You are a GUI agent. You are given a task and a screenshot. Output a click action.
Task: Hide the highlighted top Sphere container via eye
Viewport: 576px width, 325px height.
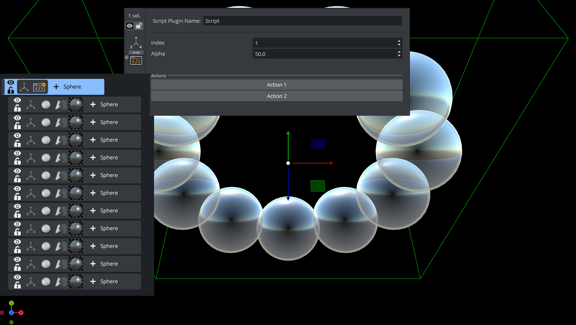(11, 83)
